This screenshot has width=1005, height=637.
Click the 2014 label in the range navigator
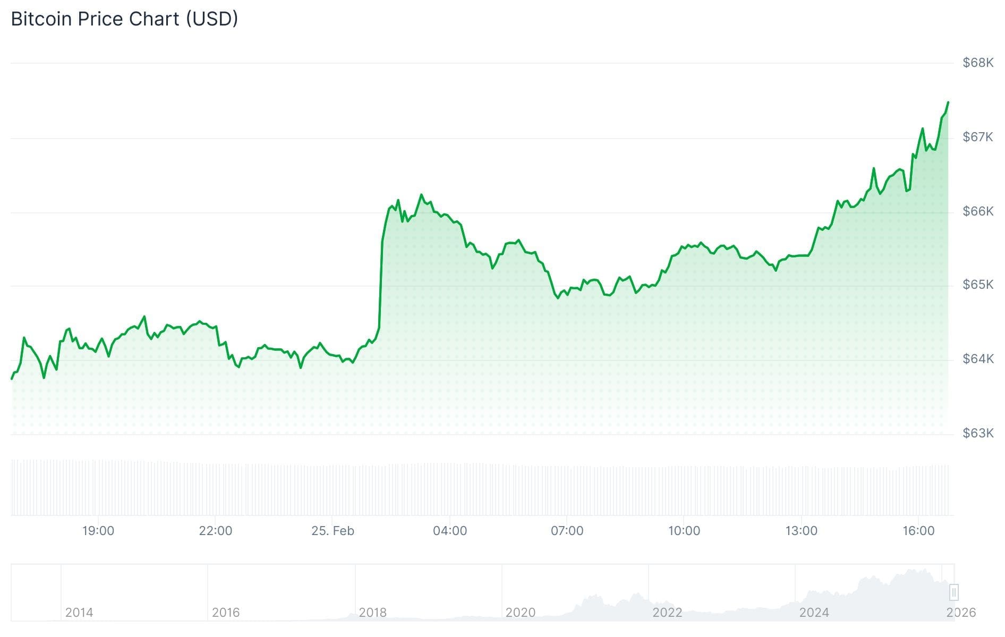[79, 613]
